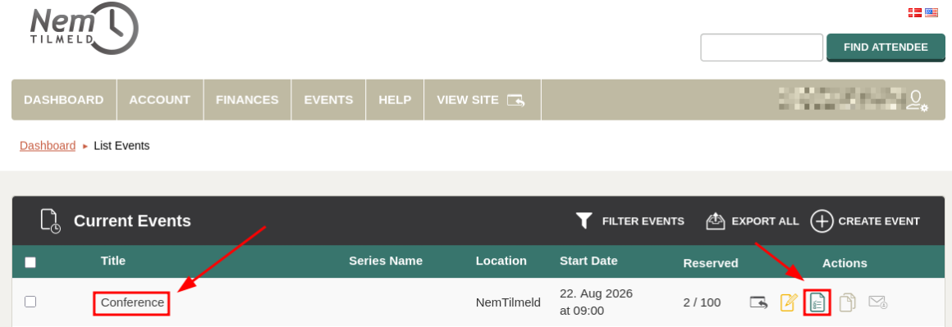Open attendee list icon for Conference
The image size is (952, 327).
(817, 302)
